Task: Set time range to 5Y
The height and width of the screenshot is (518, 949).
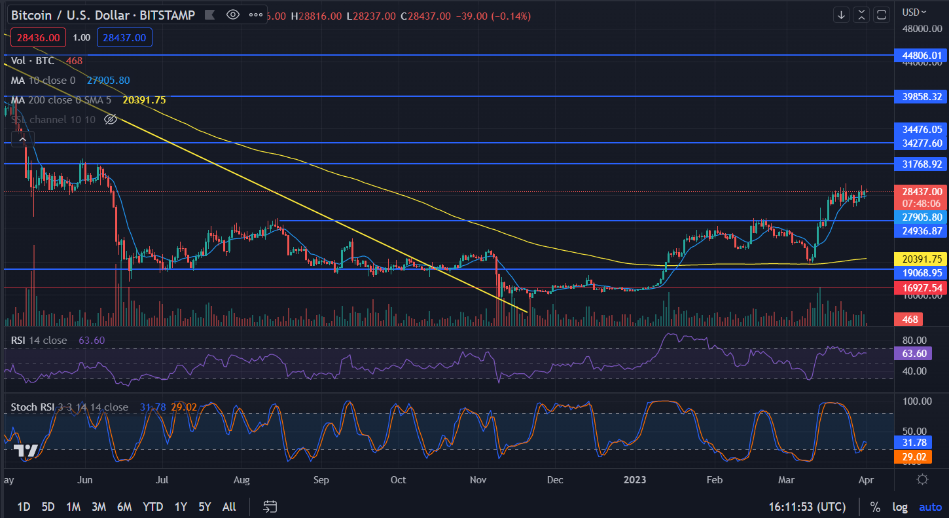Action: pyautogui.click(x=205, y=506)
